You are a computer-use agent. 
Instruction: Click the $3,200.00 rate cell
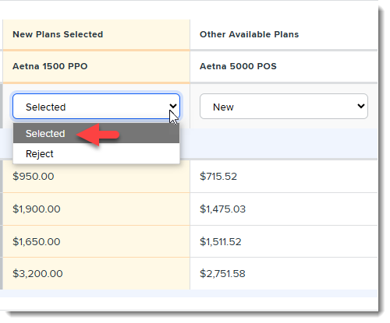pos(96,274)
